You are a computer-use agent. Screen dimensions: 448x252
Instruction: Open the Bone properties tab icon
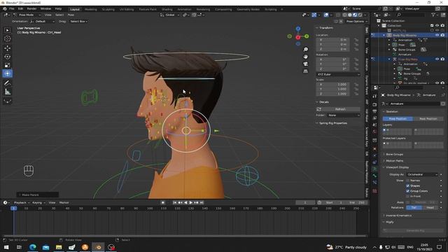(x=374, y=176)
